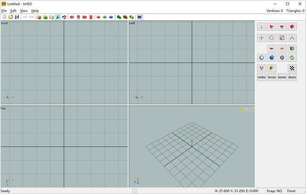Open the View menu

pos(24,10)
